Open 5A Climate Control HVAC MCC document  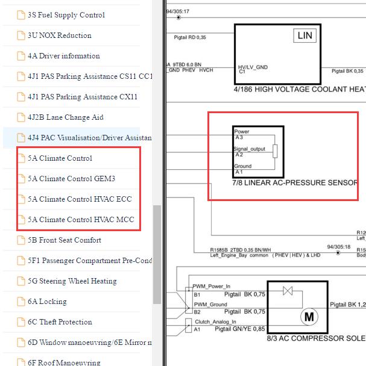coord(71,220)
